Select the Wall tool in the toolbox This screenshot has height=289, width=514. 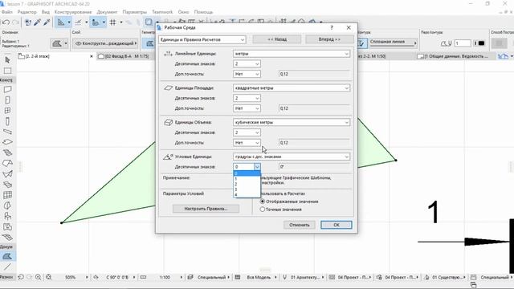pos(7,89)
